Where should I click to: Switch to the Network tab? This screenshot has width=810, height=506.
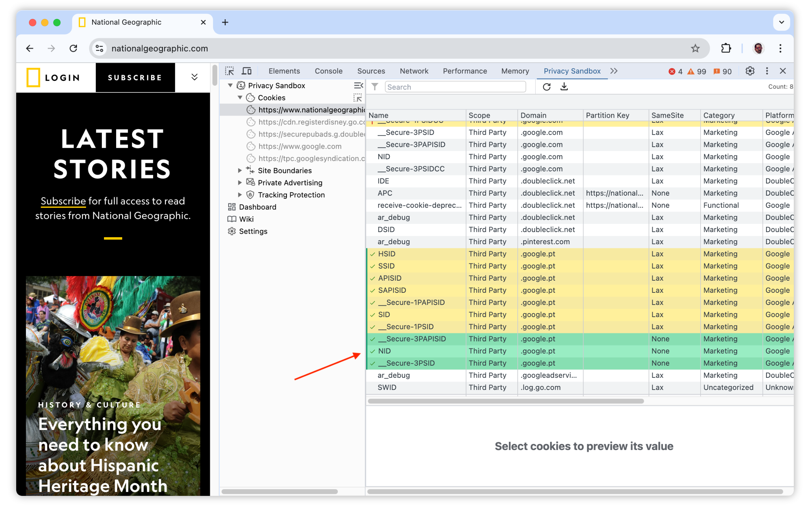[x=414, y=71]
